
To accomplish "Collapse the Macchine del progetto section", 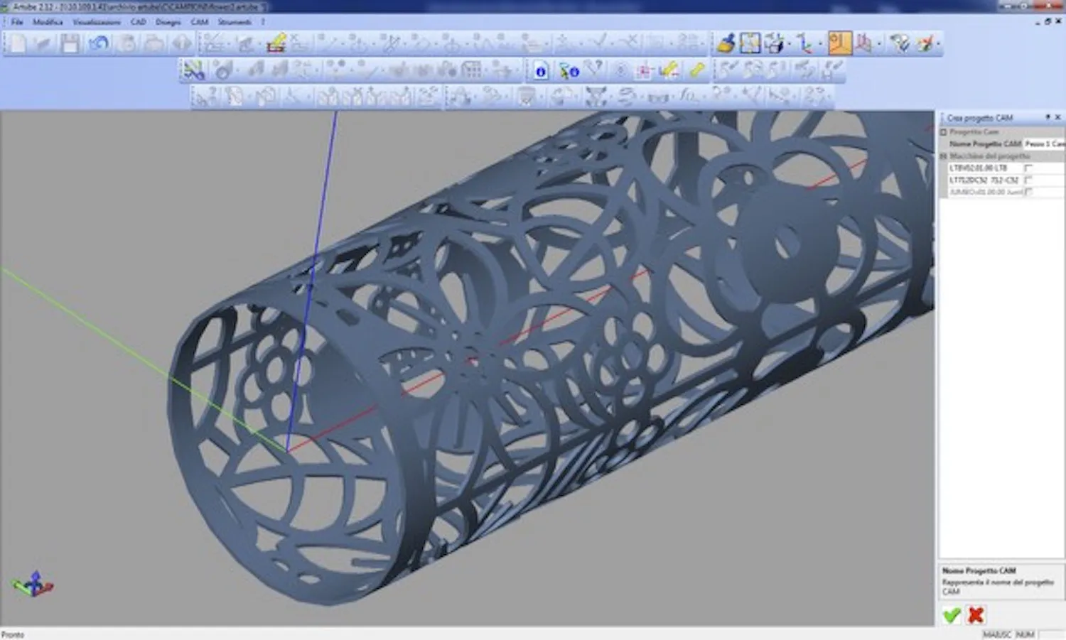I will [944, 156].
